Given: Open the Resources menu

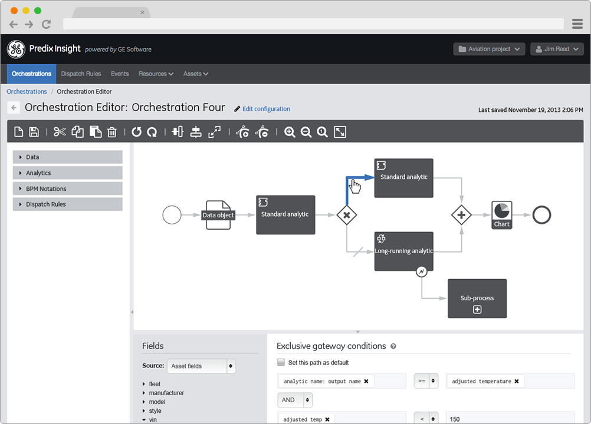Looking at the screenshot, I should [156, 74].
